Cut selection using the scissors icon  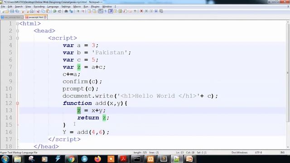(x=38, y=11)
